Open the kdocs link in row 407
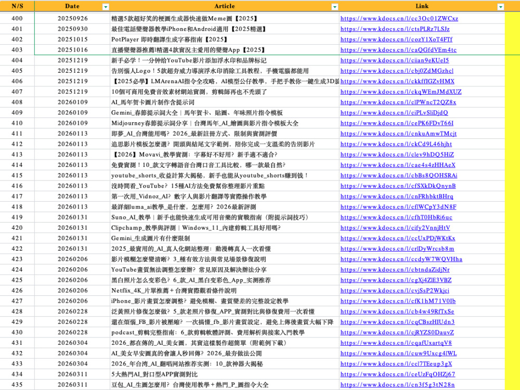The width and height of the screenshot is (520, 390). (400, 92)
